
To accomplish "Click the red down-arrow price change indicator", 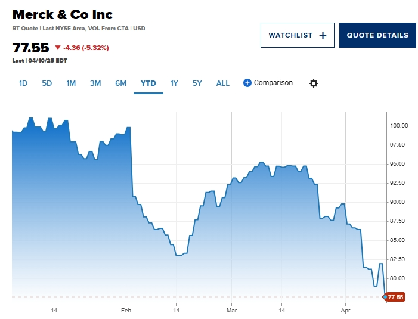I will click(58, 48).
